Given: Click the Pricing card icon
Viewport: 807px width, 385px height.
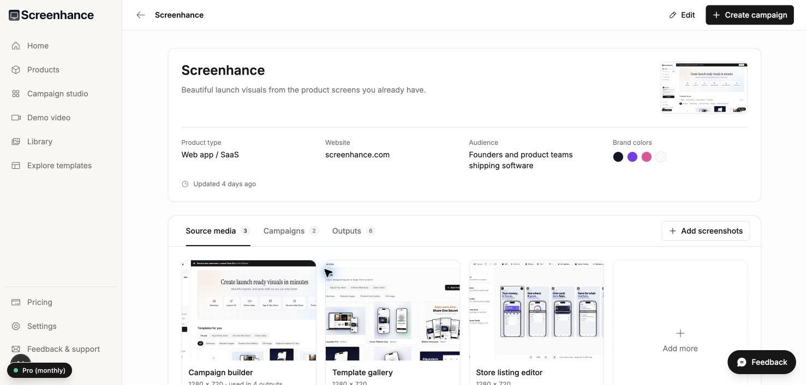Looking at the screenshot, I should [x=16, y=302].
